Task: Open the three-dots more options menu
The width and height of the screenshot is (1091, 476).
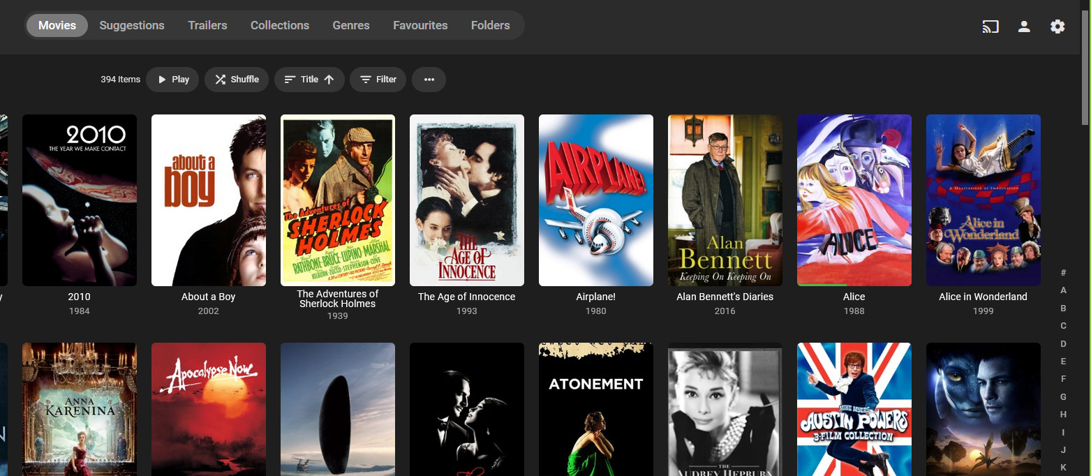Action: pos(429,80)
